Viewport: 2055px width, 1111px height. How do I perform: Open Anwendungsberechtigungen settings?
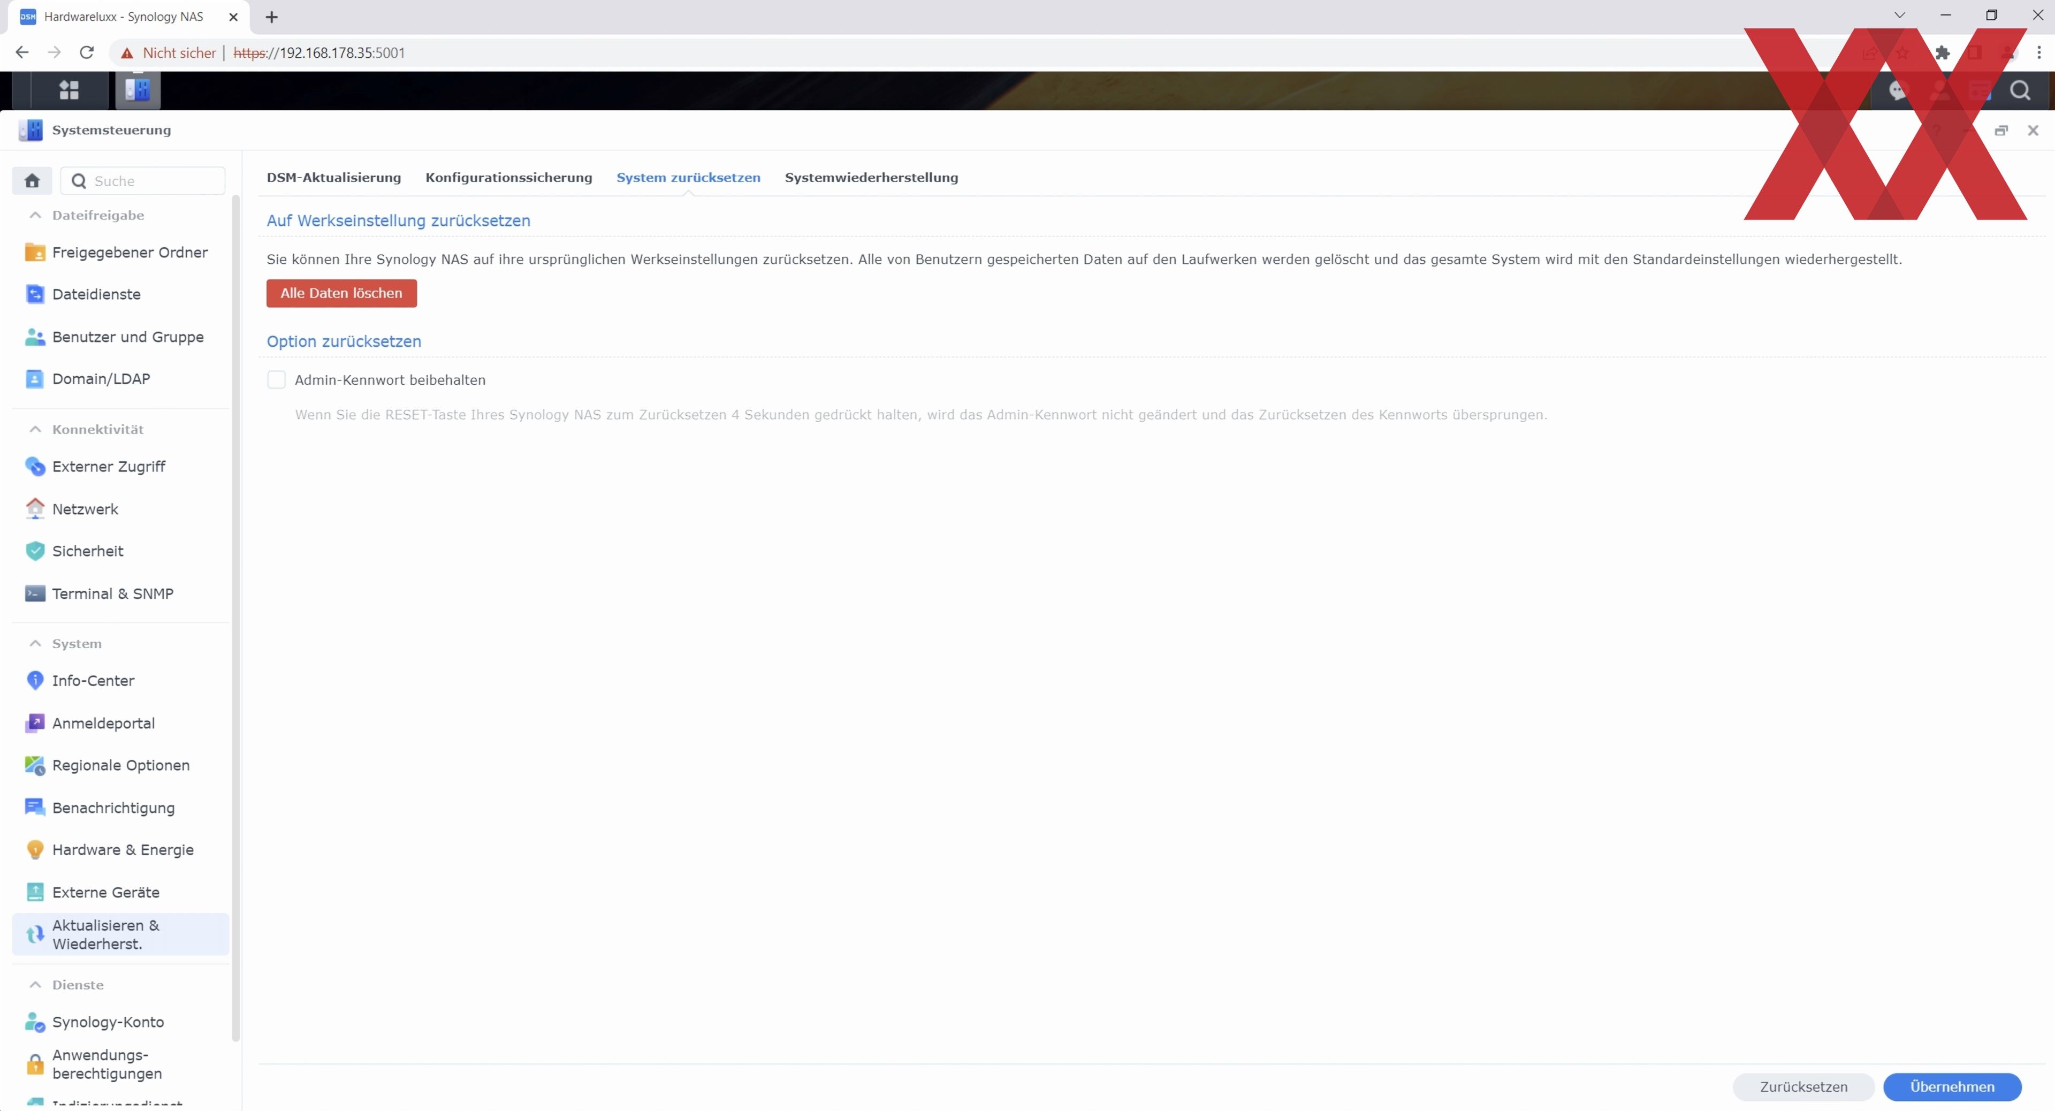coord(120,1065)
